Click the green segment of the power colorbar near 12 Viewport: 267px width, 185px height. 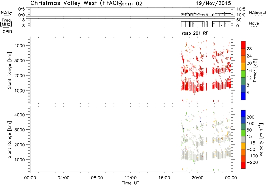click(243, 74)
